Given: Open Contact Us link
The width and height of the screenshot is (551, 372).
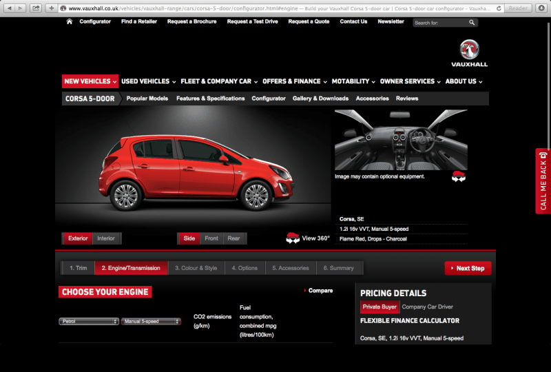Looking at the screenshot, I should click(x=353, y=21).
